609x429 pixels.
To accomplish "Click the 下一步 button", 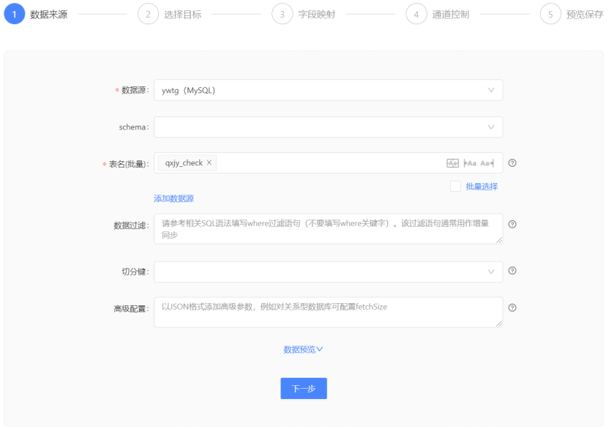I will pyautogui.click(x=303, y=389).
